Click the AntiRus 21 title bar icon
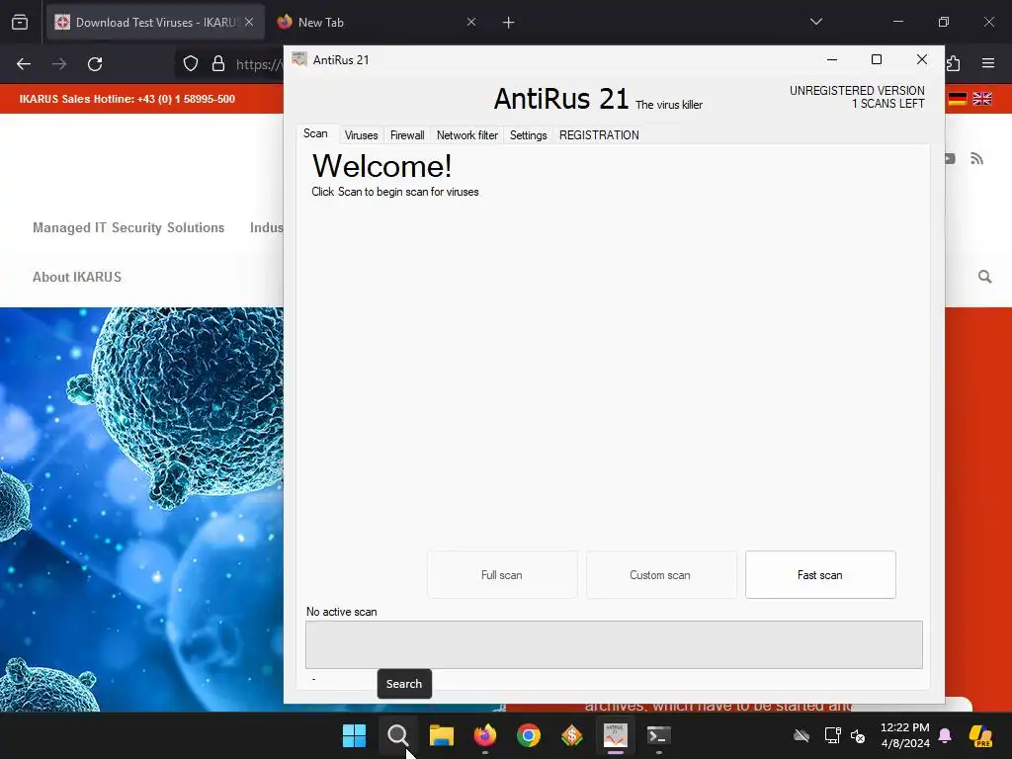 point(298,59)
